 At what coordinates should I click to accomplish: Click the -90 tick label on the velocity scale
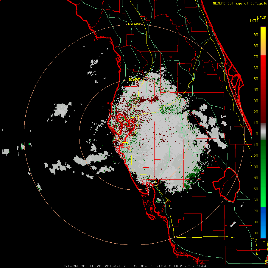click(255, 233)
